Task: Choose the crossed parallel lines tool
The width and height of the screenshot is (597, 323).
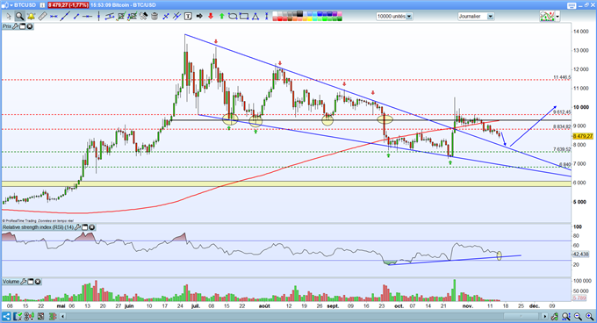Action: [176, 16]
